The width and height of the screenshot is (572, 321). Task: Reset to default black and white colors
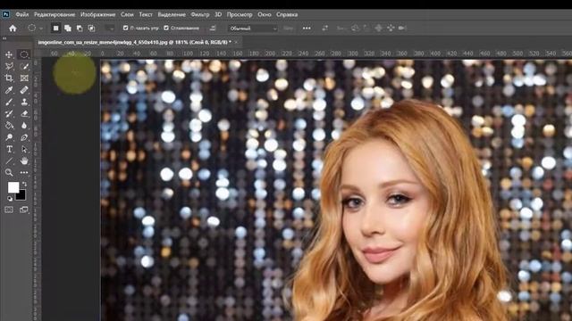coord(10,199)
